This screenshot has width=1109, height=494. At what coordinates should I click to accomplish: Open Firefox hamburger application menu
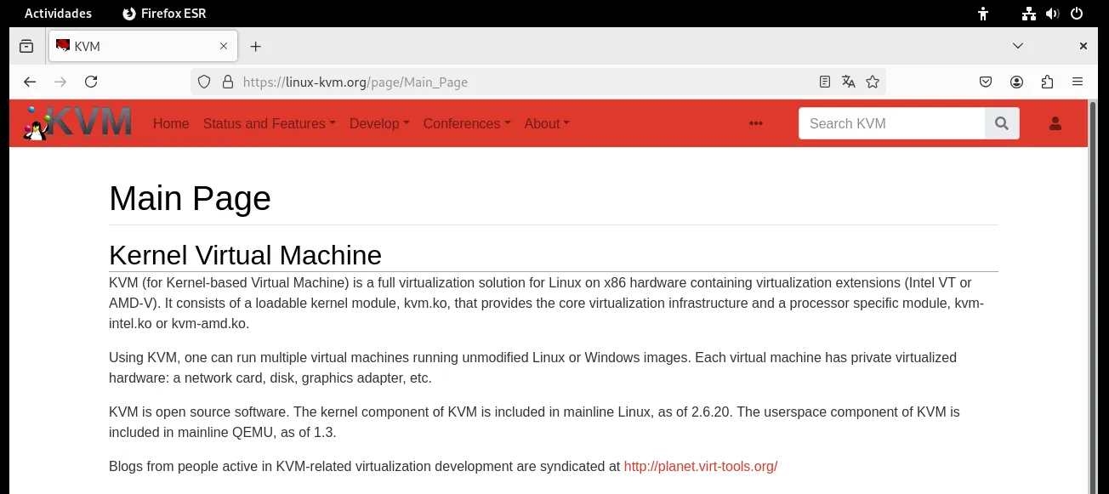point(1078,82)
